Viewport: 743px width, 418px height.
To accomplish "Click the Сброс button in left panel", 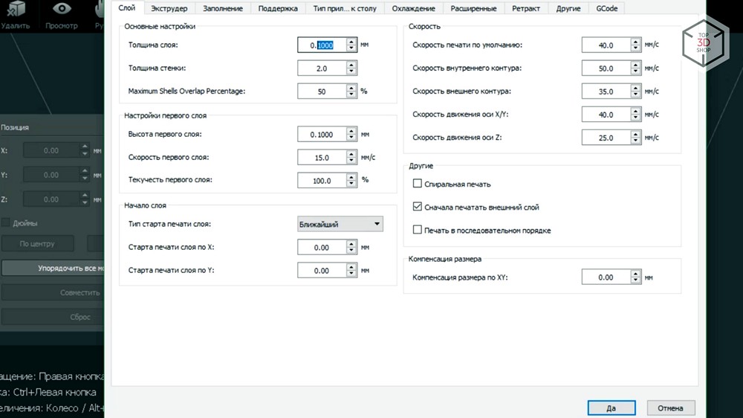I will click(x=53, y=317).
